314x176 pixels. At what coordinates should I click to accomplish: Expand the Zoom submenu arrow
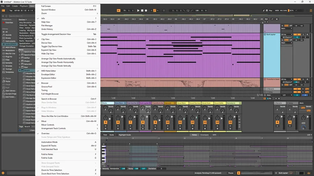click(97, 13)
